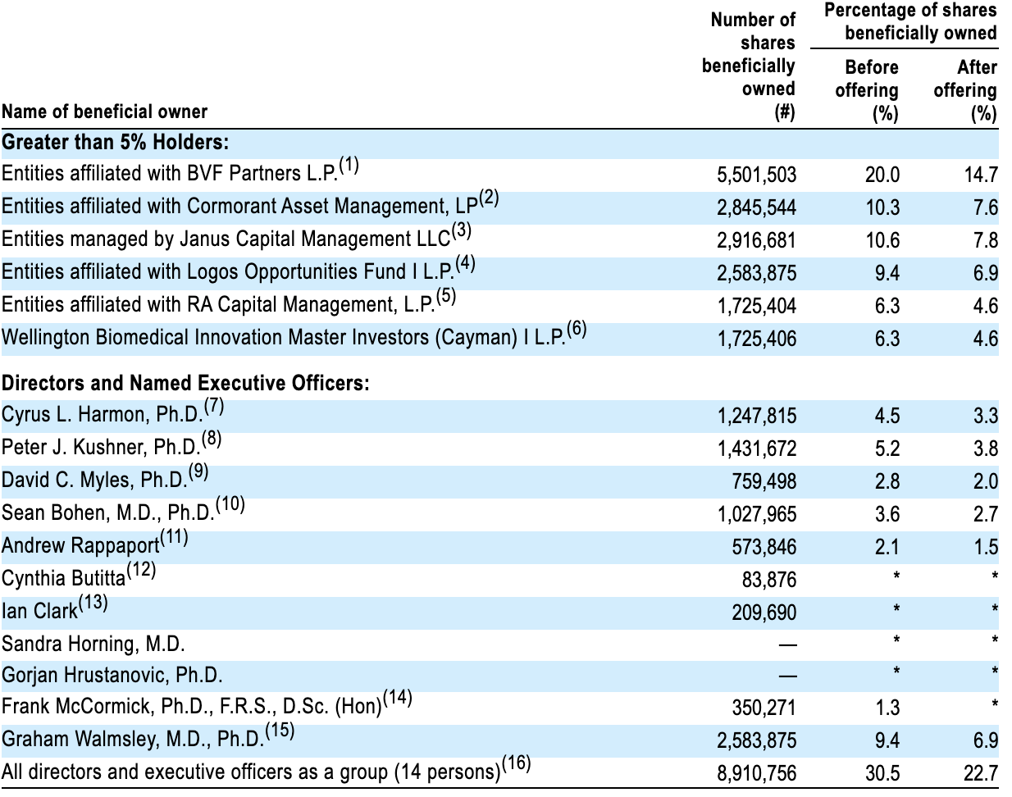Select share count 350,271
This screenshot has height=797, width=1012.
pos(764,708)
